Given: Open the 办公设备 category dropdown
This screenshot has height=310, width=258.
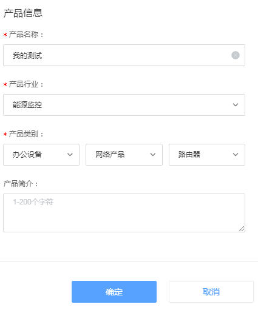Looking at the screenshot, I should point(41,155).
